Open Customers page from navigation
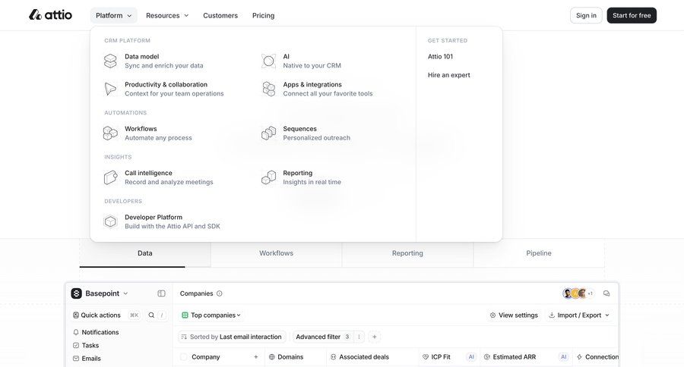This screenshot has width=684, height=367. tap(220, 15)
